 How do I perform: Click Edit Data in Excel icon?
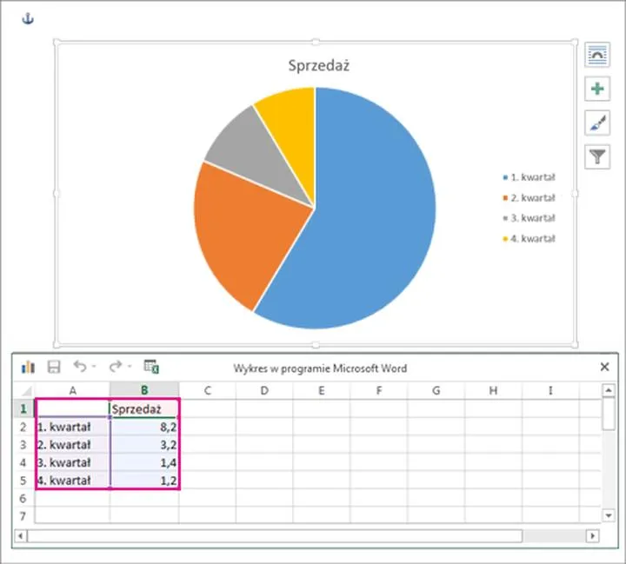tap(151, 368)
